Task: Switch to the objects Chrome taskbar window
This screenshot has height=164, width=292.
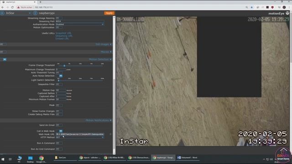Action: pyautogui.click(x=90, y=158)
